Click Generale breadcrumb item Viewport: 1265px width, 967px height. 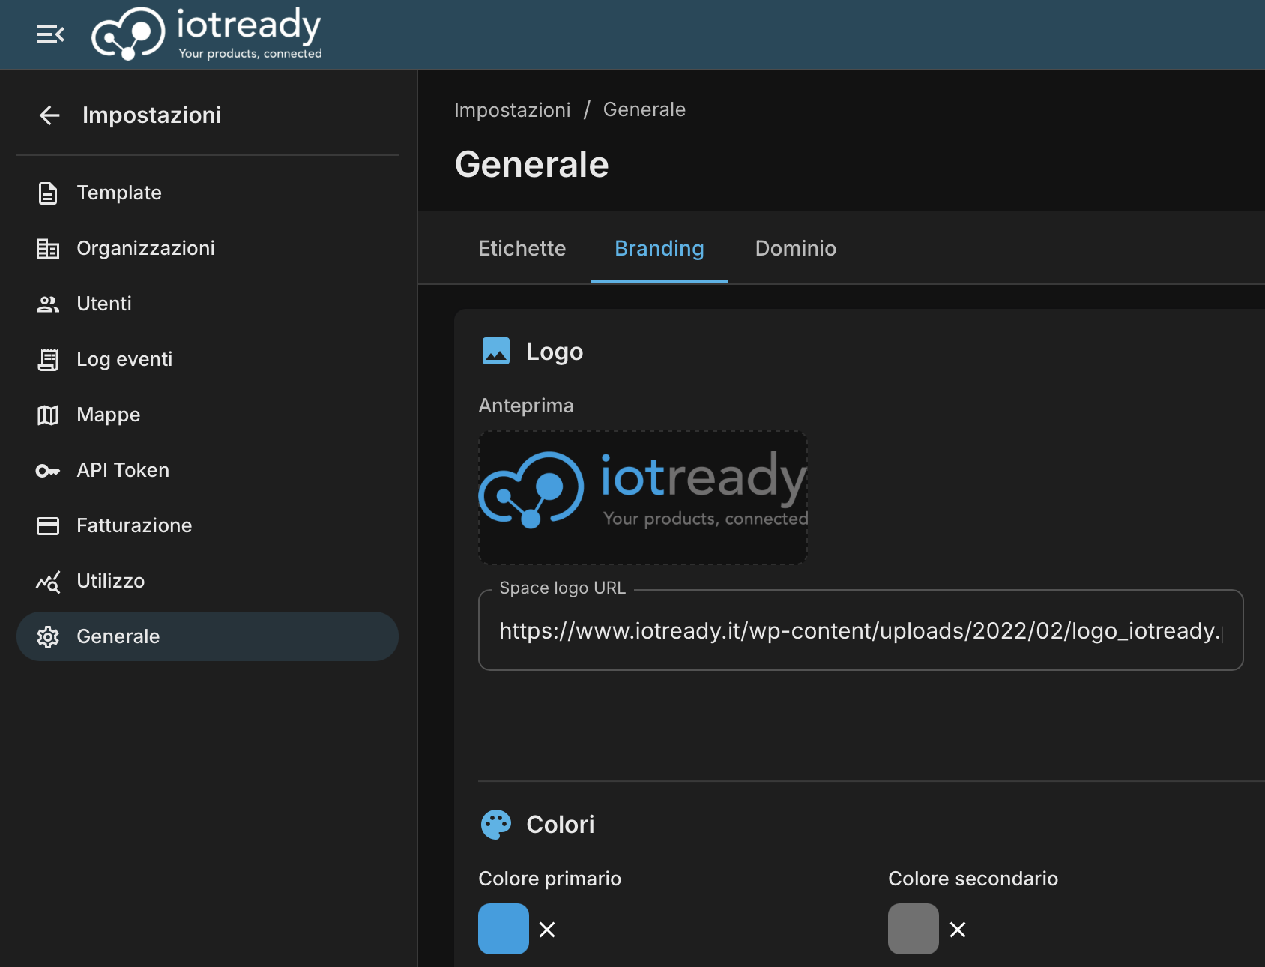[644, 110]
